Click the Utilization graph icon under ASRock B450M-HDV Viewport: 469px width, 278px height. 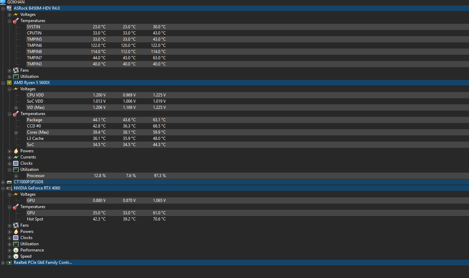16,76
